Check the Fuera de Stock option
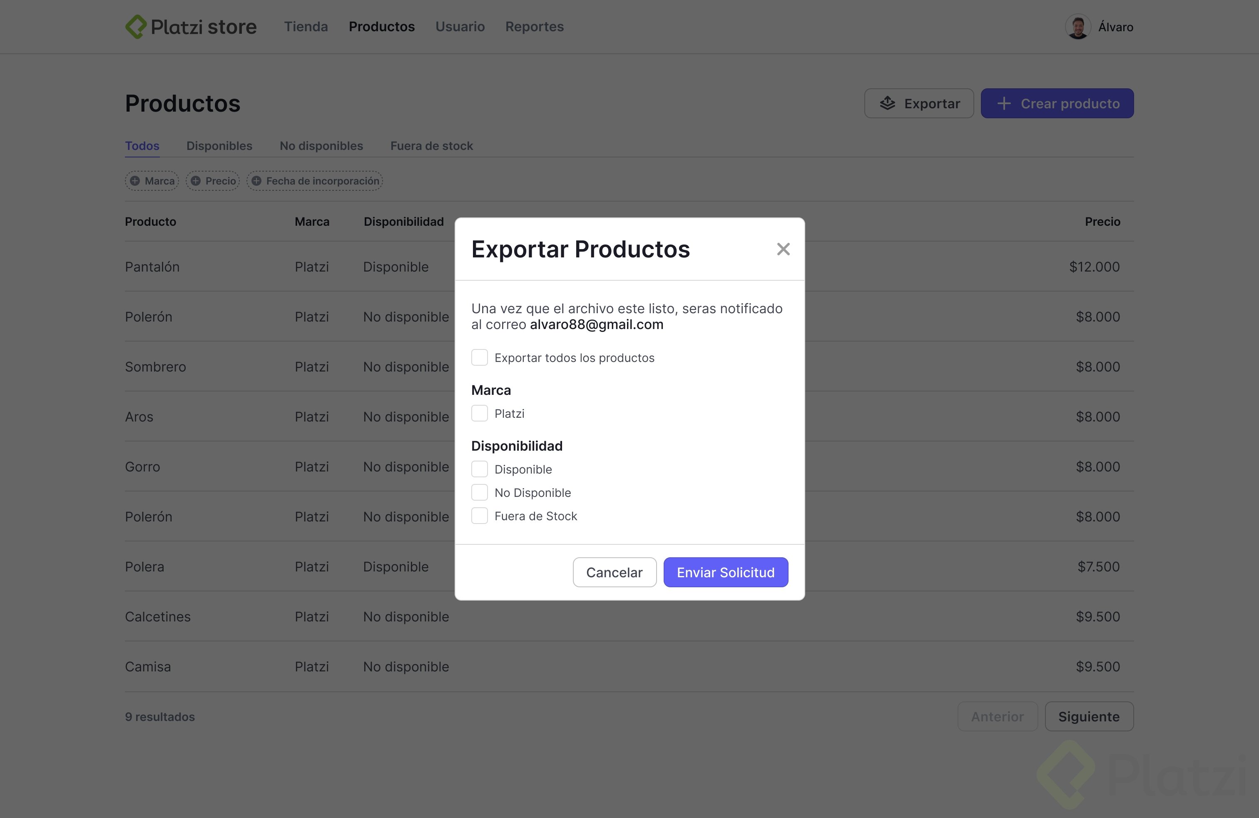The height and width of the screenshot is (818, 1259). (479, 516)
